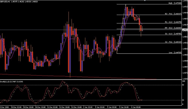Screen dimensions: 188x109
Task: Click the 31 Dec 02:00 time label
Action: (x=52, y=107)
